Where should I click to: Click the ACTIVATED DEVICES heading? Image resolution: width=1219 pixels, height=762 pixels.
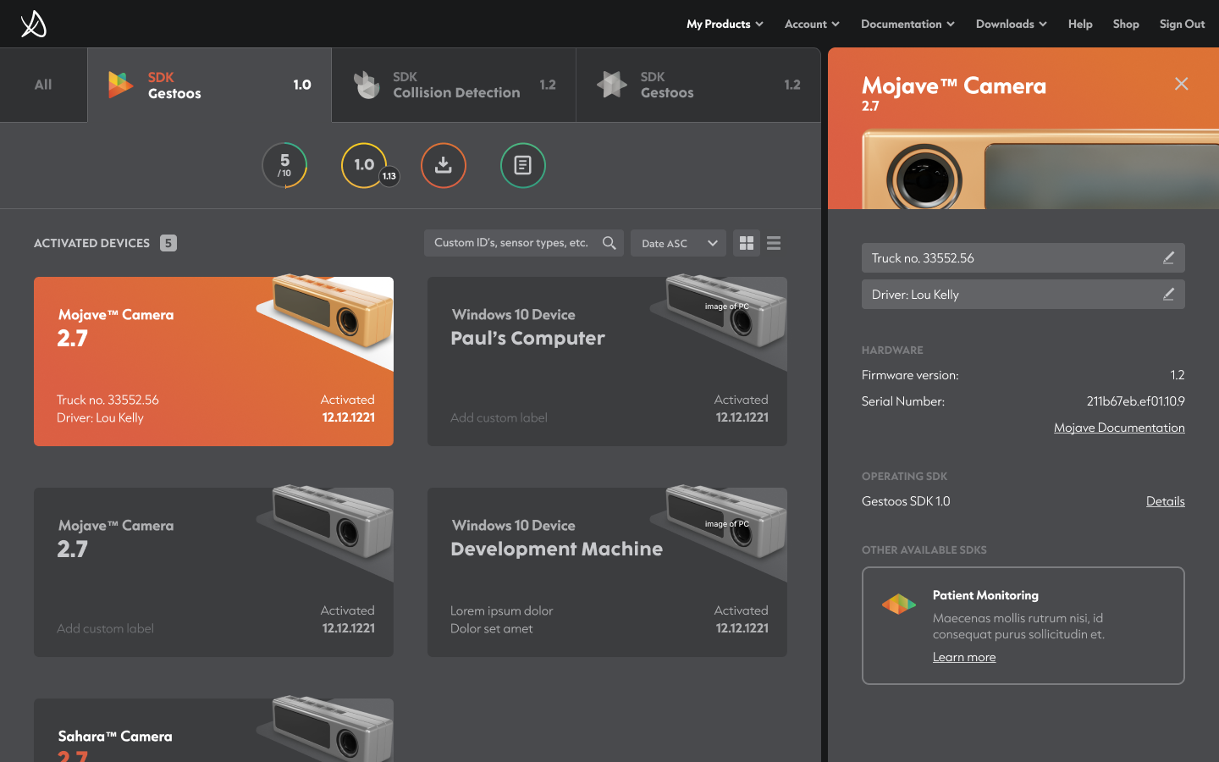coord(91,243)
